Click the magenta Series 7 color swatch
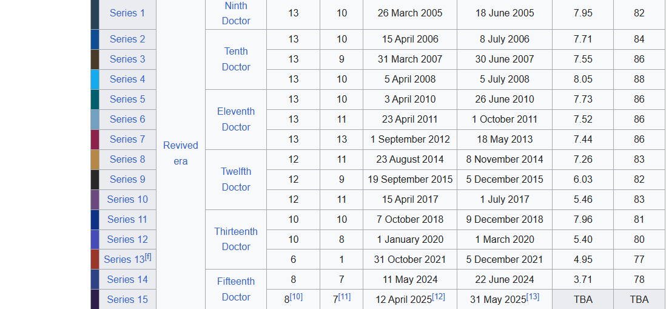 95,140
